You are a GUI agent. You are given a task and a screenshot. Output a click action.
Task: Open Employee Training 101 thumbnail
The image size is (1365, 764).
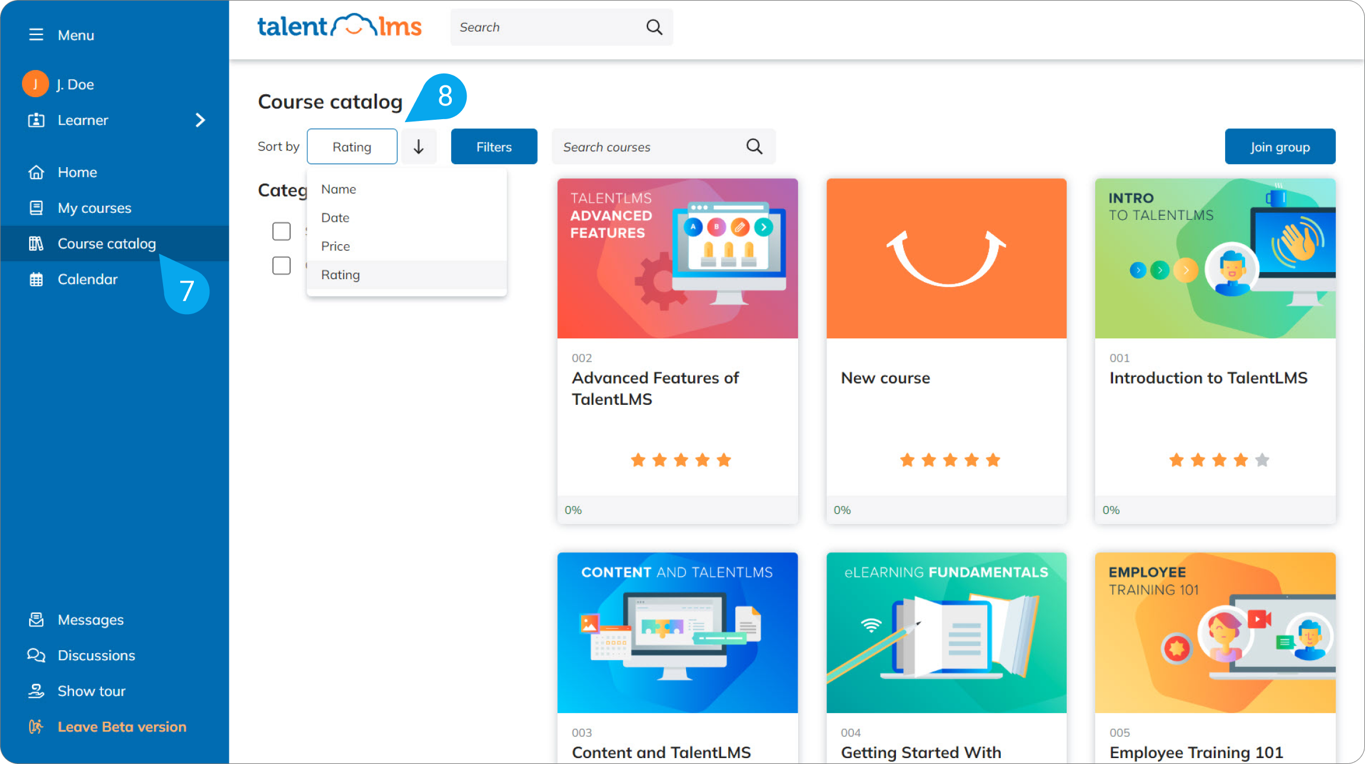[1216, 632]
